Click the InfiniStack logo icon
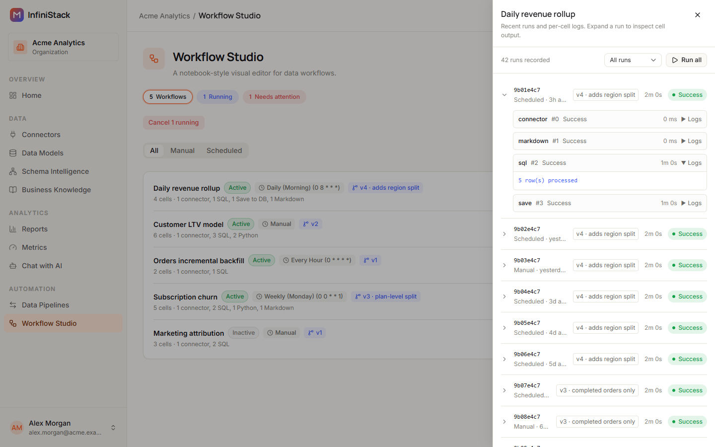Viewport: 715px width, 447px height. (x=17, y=15)
